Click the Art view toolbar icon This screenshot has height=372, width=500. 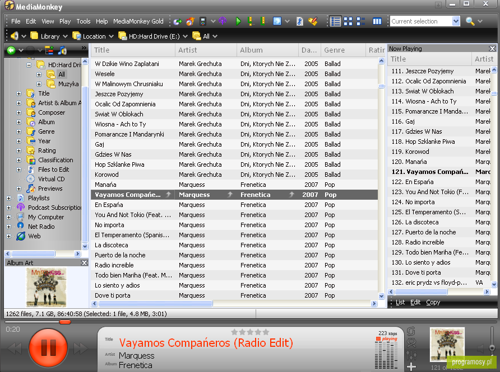tap(277, 21)
